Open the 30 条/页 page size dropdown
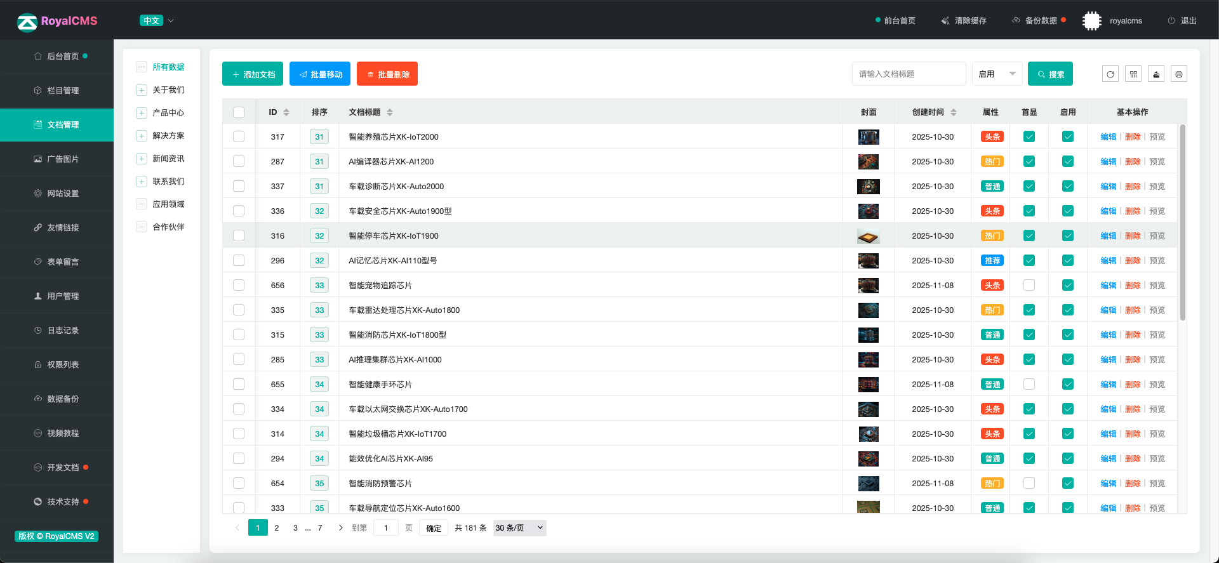The height and width of the screenshot is (563, 1219). tap(520, 527)
